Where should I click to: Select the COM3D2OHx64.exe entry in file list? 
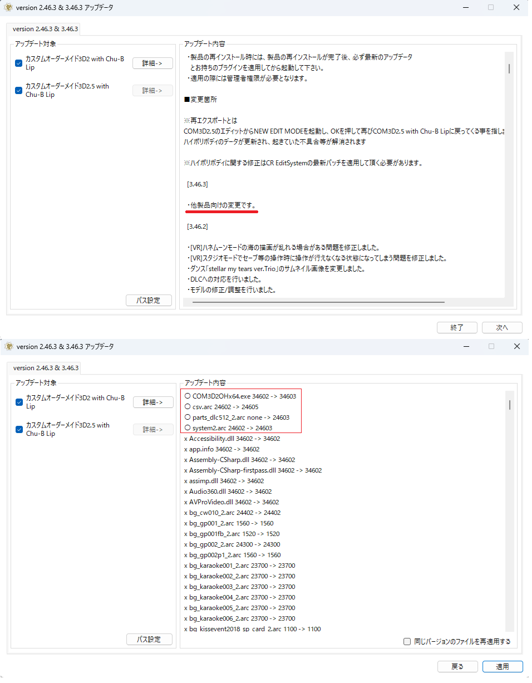[x=241, y=396]
